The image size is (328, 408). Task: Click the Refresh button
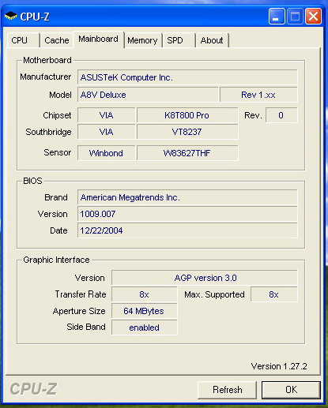point(227,390)
